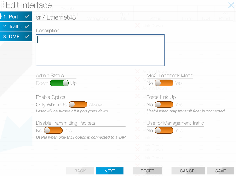Click RESET to revert changes
236x176 pixels.
[x=147, y=171]
